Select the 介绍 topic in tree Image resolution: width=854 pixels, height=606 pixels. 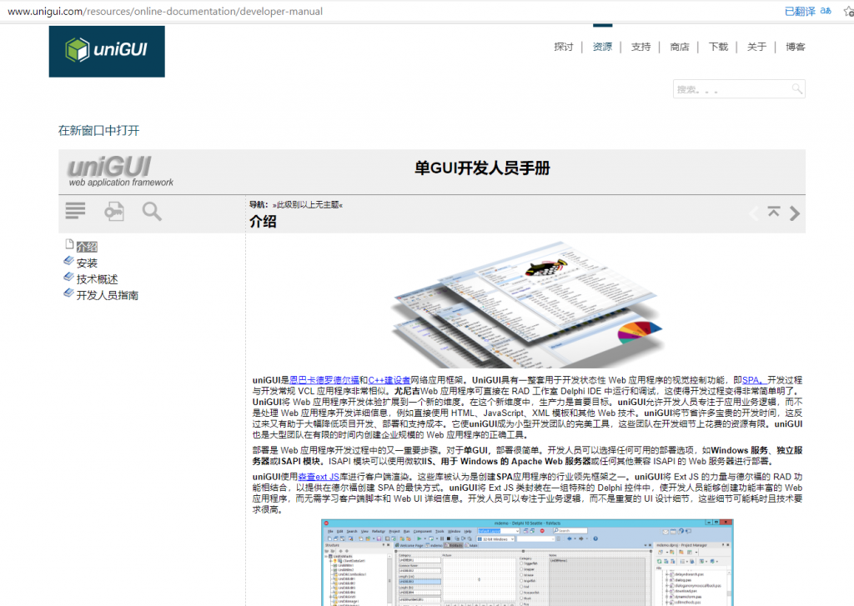point(87,247)
